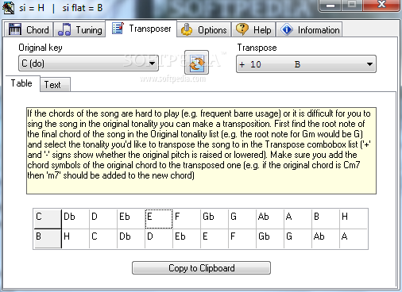The width and height of the screenshot is (402, 292).
Task: Open the Chord tab
Action: pos(29,29)
